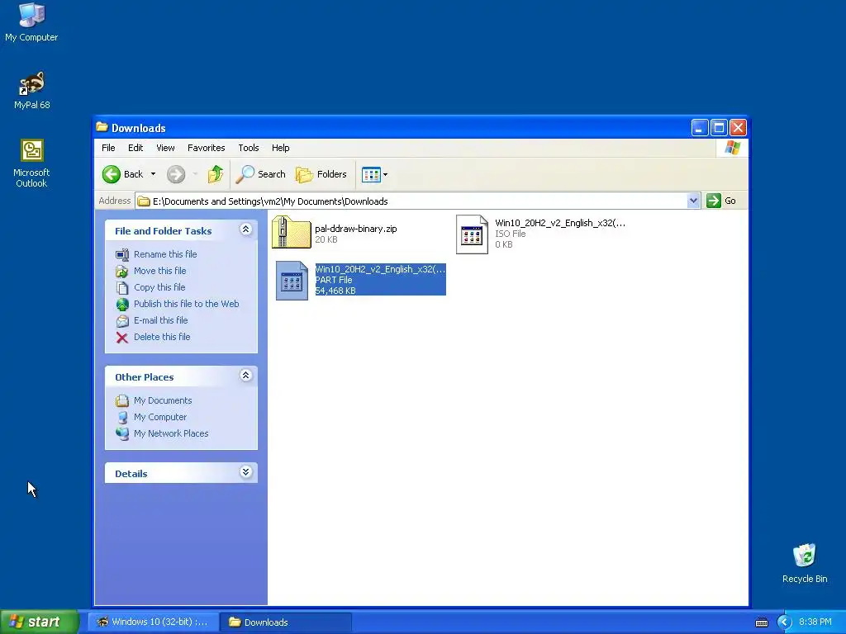Image resolution: width=846 pixels, height=634 pixels.
Task: Click the keyboard icon in system tray
Action: coord(761,622)
